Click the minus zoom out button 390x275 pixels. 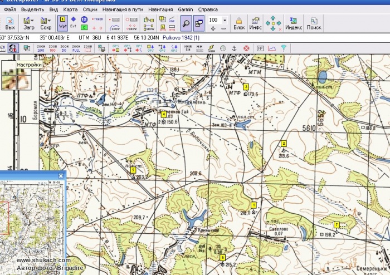tap(223, 28)
